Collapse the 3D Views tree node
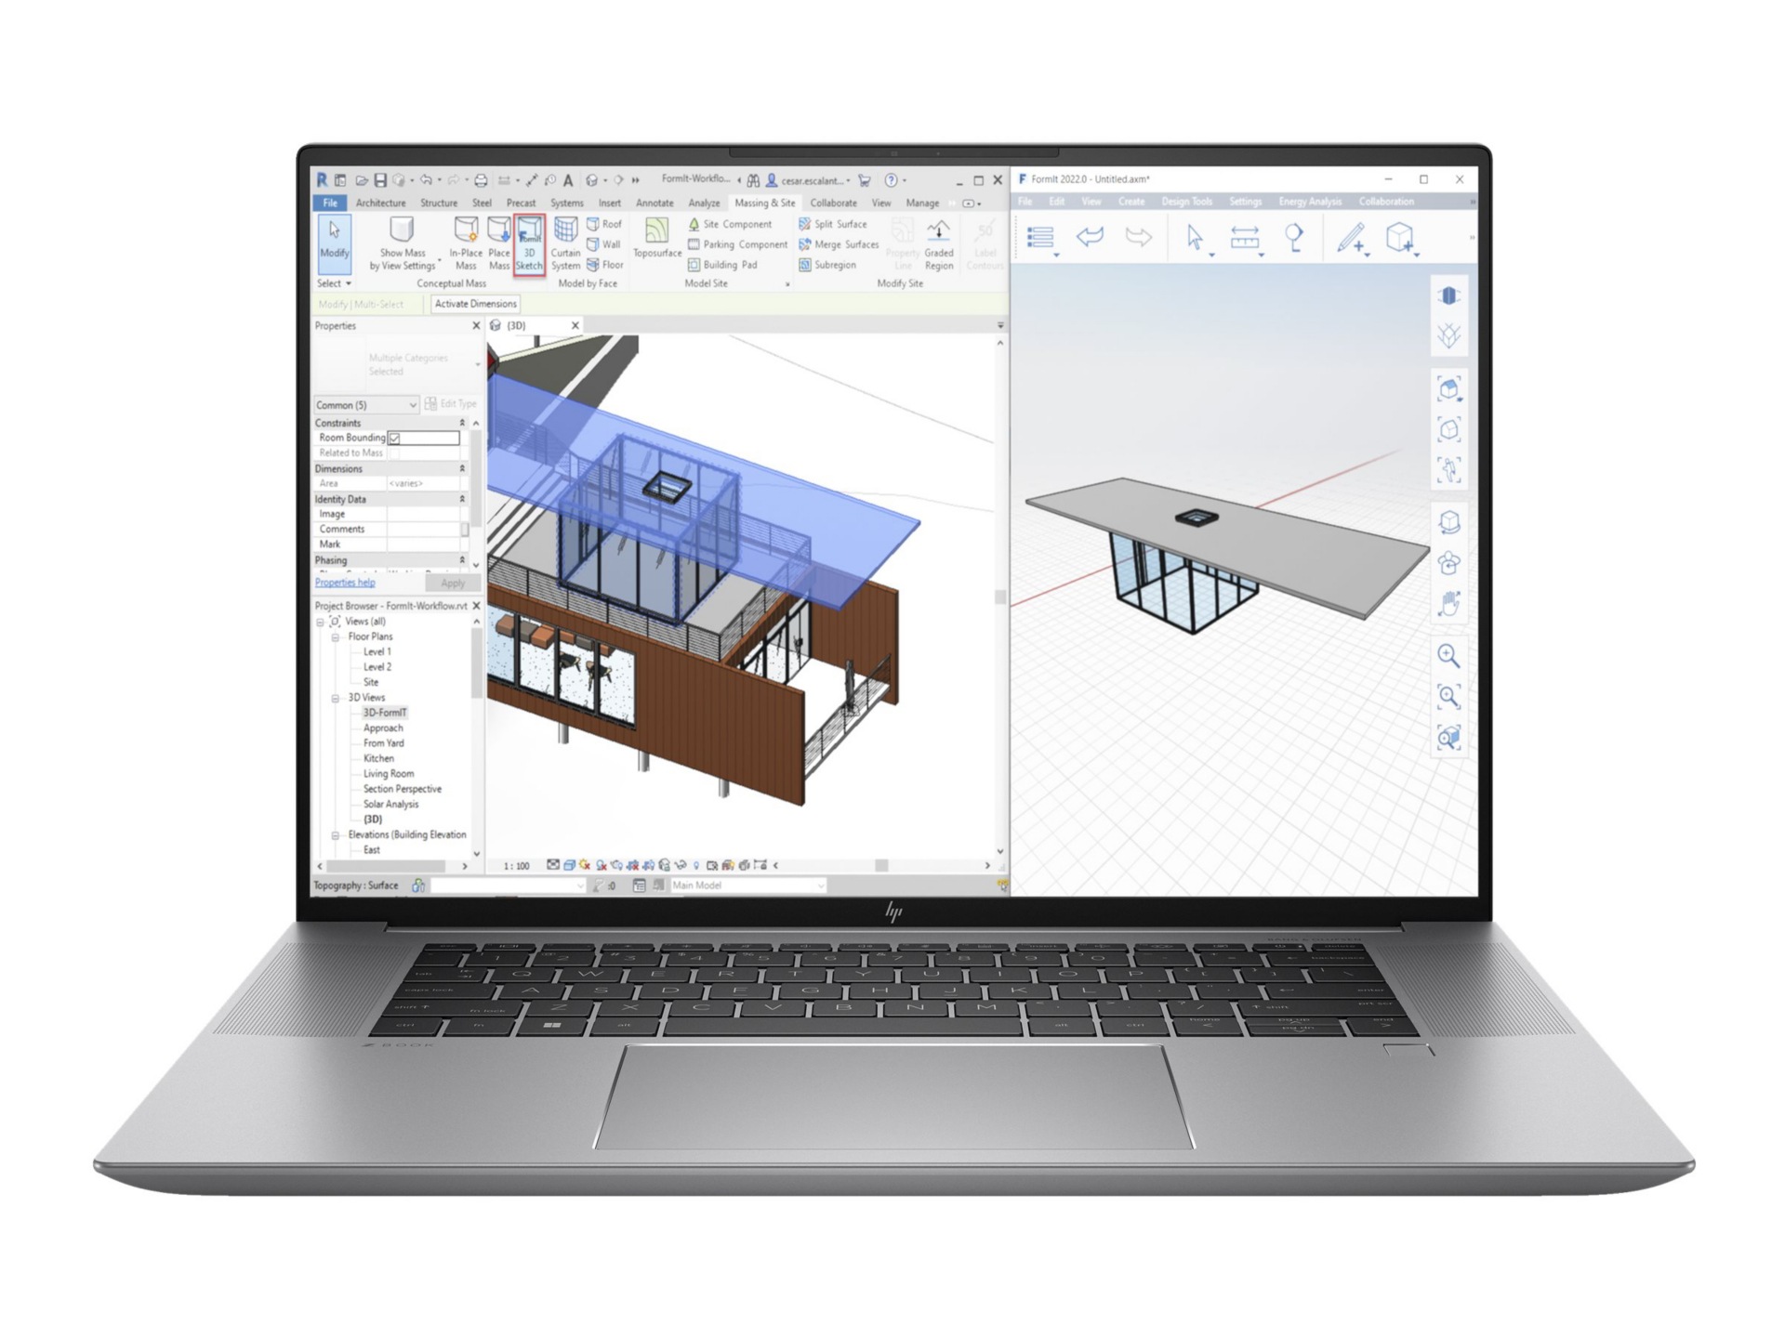This screenshot has width=1785, height=1338. coord(336,698)
